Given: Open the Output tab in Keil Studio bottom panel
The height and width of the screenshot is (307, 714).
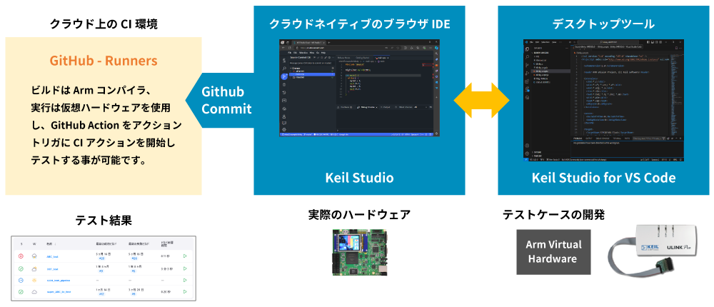Looking at the screenshot, I should click(386, 107).
